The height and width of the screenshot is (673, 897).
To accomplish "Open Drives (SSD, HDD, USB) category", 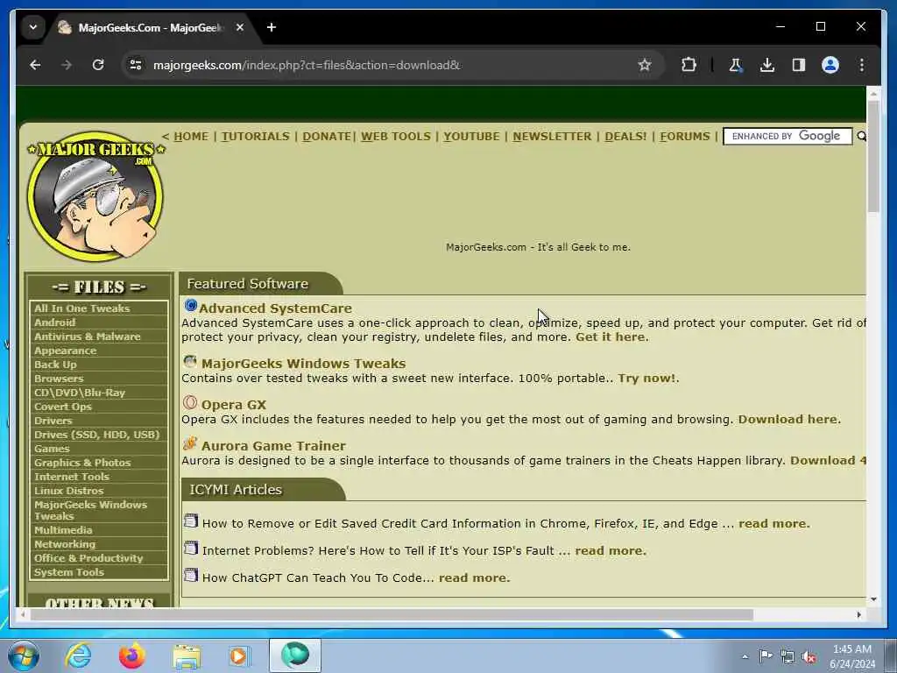I will point(96,435).
